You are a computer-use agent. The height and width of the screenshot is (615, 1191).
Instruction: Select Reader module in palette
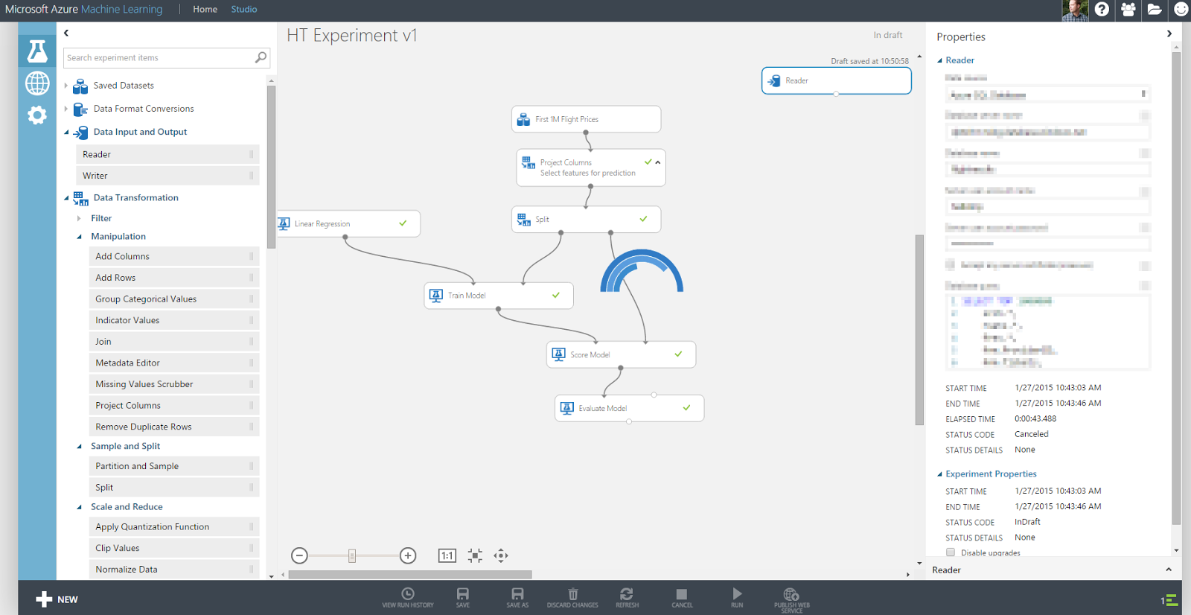(x=167, y=154)
